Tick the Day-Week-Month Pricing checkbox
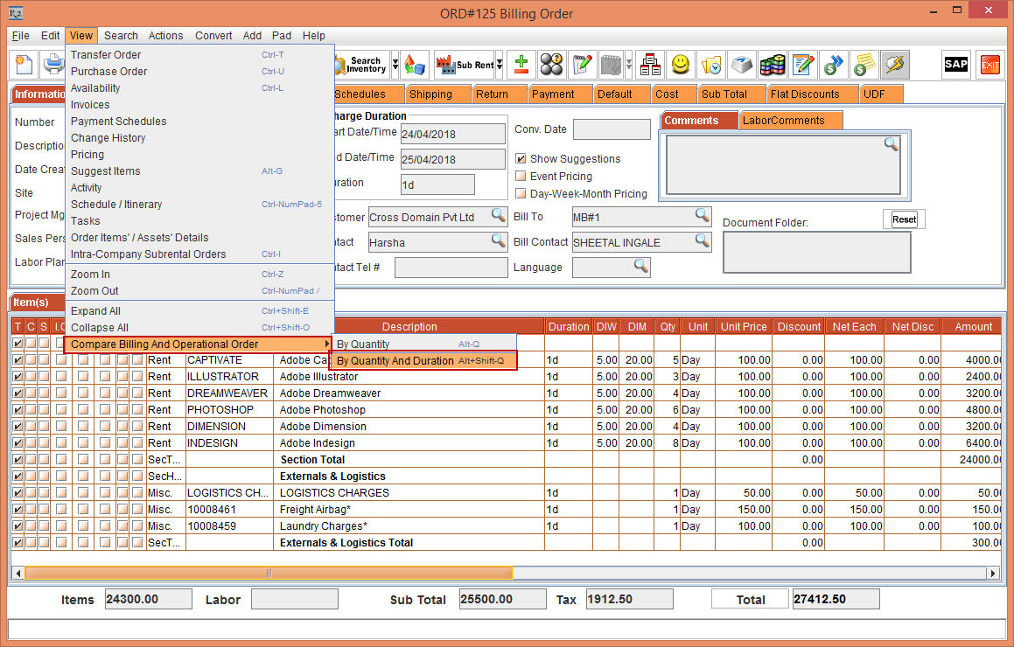 click(x=521, y=194)
